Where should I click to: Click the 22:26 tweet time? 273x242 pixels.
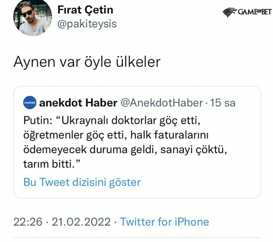tap(28, 222)
